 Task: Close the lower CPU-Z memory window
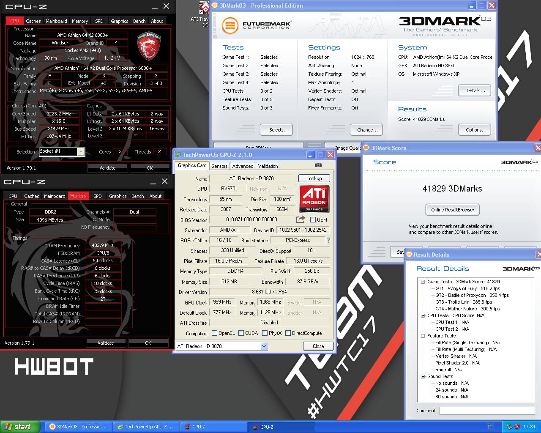164,181
